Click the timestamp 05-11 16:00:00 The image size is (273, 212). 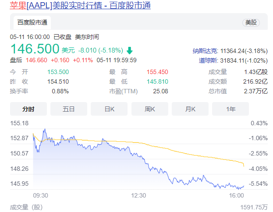click(30, 37)
